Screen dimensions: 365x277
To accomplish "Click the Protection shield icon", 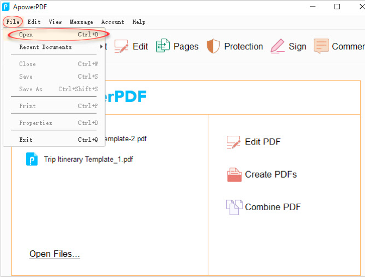I will click(x=213, y=46).
